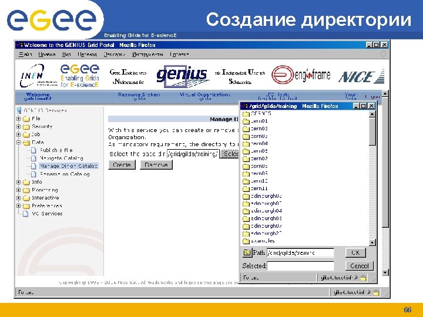
Task: Click the page icon beside Rename on Catalog
Action: click(x=33, y=174)
